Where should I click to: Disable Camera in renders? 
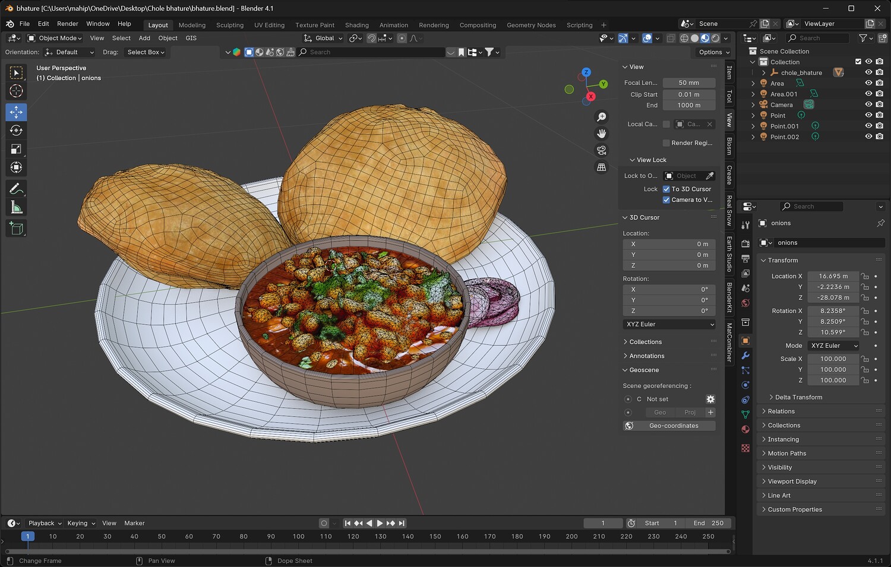point(880,104)
